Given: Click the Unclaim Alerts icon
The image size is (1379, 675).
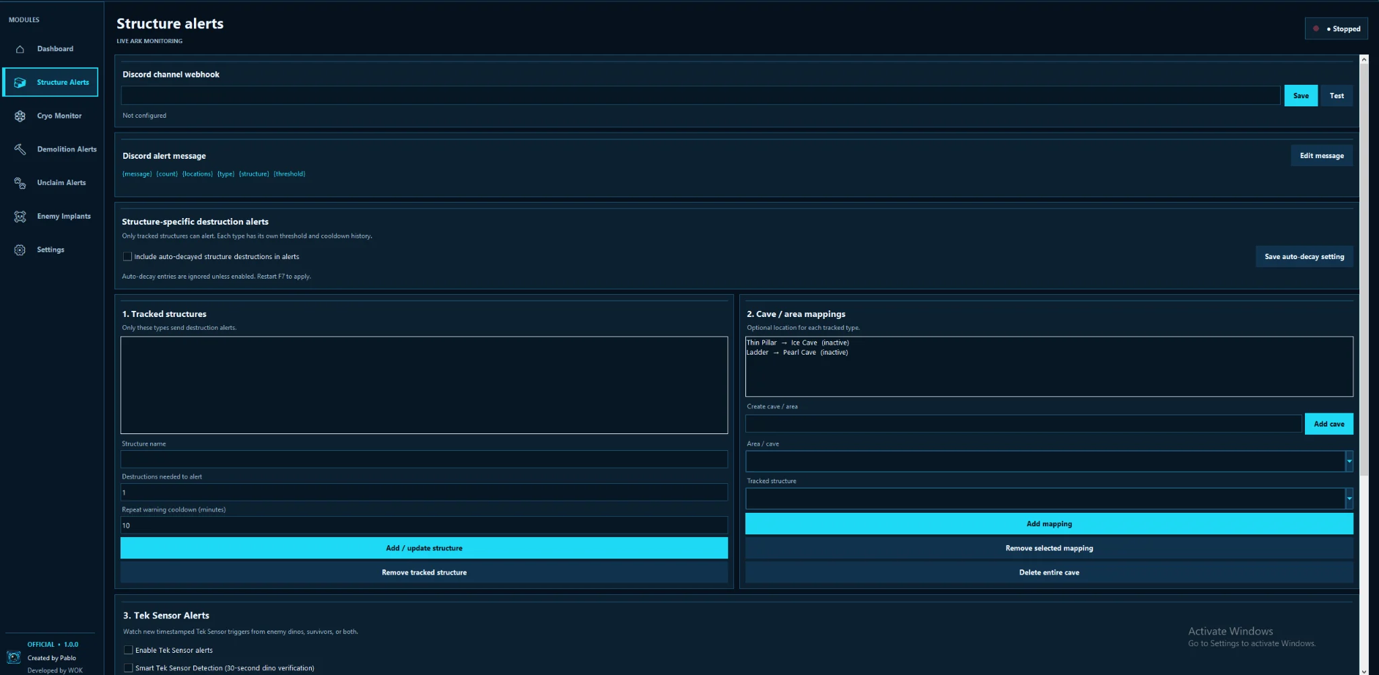Looking at the screenshot, I should 20,183.
